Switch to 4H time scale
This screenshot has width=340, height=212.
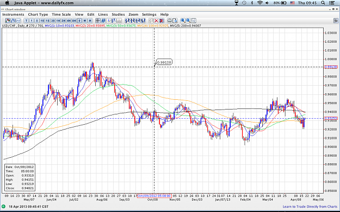tap(69, 21)
